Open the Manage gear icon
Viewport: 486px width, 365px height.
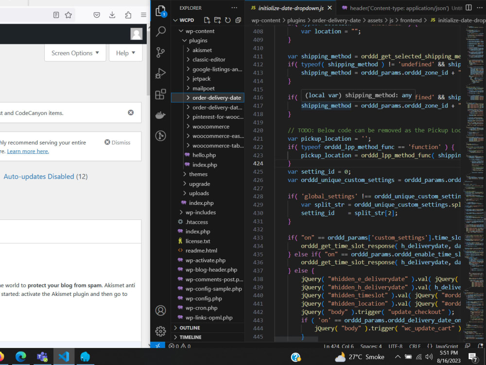coord(161,331)
